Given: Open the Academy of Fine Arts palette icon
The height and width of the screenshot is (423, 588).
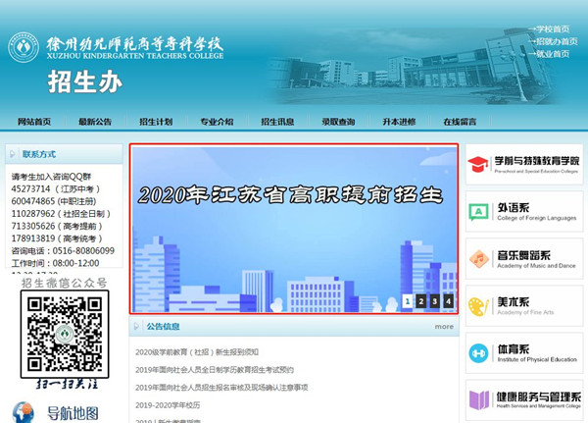Looking at the screenshot, I should (479, 305).
